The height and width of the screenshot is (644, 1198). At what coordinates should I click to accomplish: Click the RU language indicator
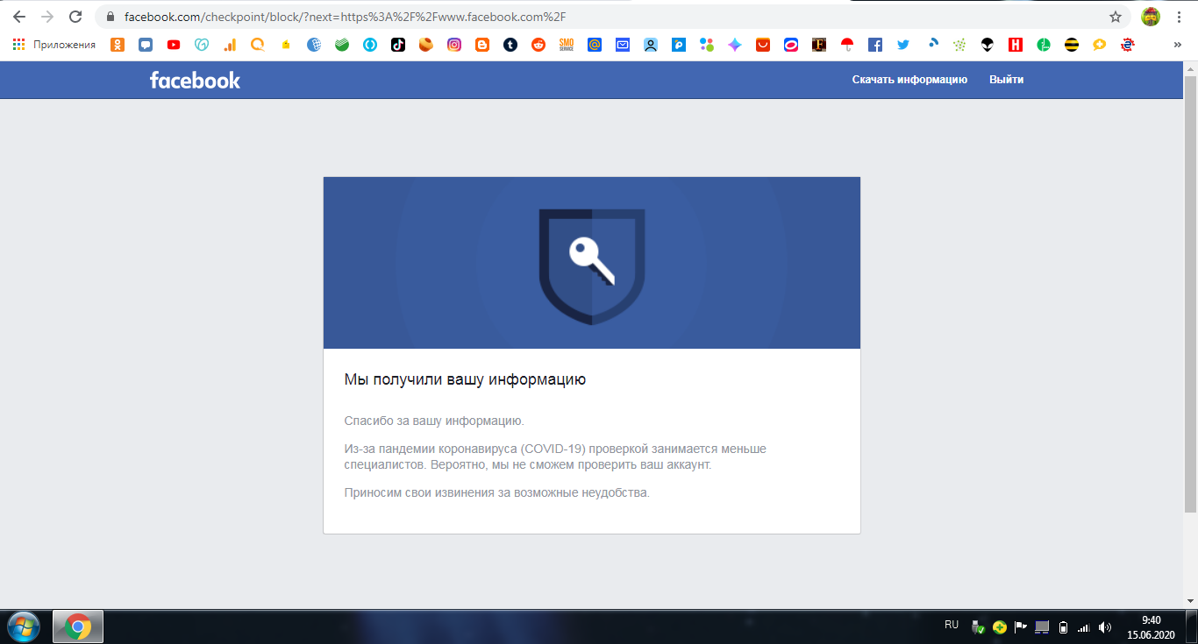pyautogui.click(x=952, y=626)
